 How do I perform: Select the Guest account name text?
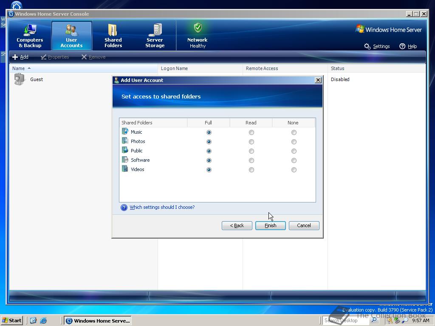(x=37, y=79)
